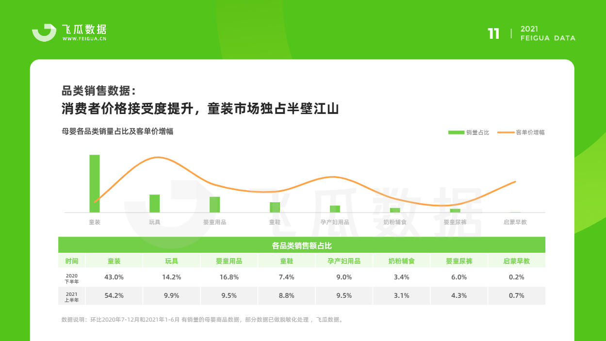Click the 客单价增幅 legend label
Viewport: 606px width, 341px height.
530,132
